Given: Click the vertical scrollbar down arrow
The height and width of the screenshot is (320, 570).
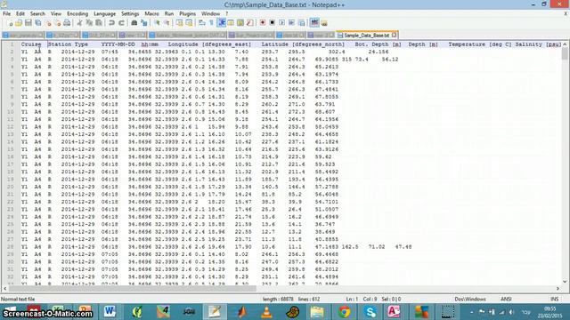Looking at the screenshot, I should click(x=565, y=282).
